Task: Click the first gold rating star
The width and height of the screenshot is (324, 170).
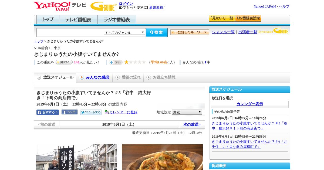Action: pos(126,62)
